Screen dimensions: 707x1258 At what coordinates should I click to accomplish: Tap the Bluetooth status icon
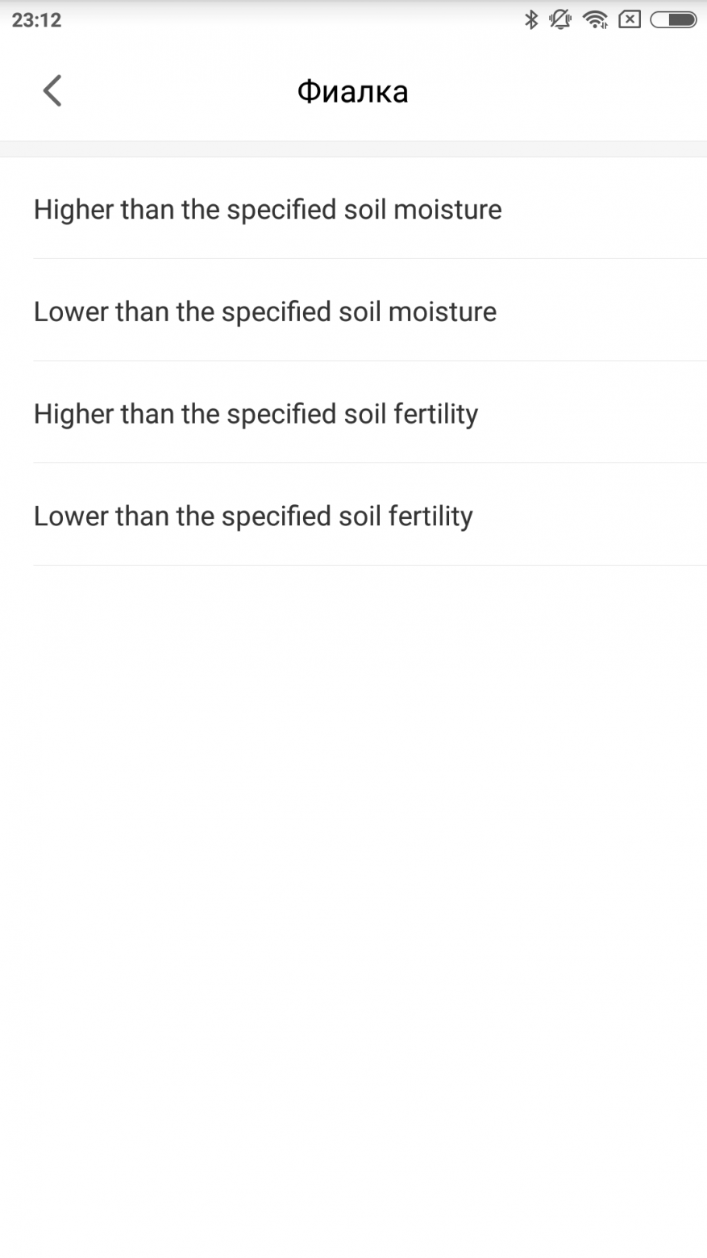click(x=530, y=19)
